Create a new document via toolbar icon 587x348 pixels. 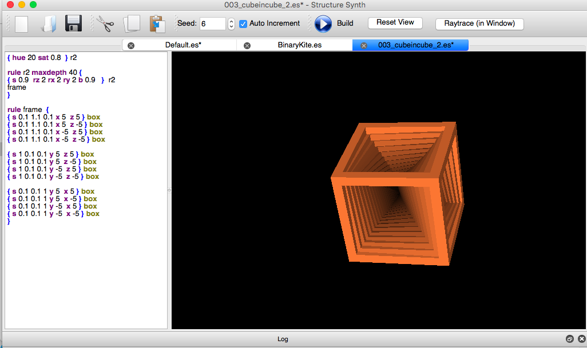(21, 23)
